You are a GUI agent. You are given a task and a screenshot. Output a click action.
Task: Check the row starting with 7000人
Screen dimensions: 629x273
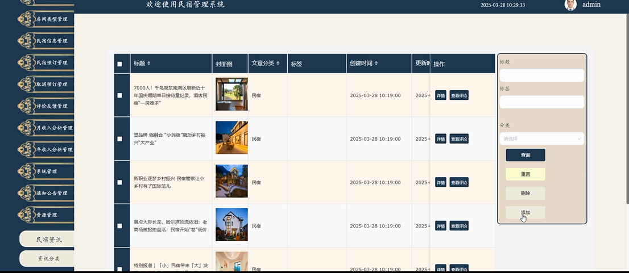[119, 95]
